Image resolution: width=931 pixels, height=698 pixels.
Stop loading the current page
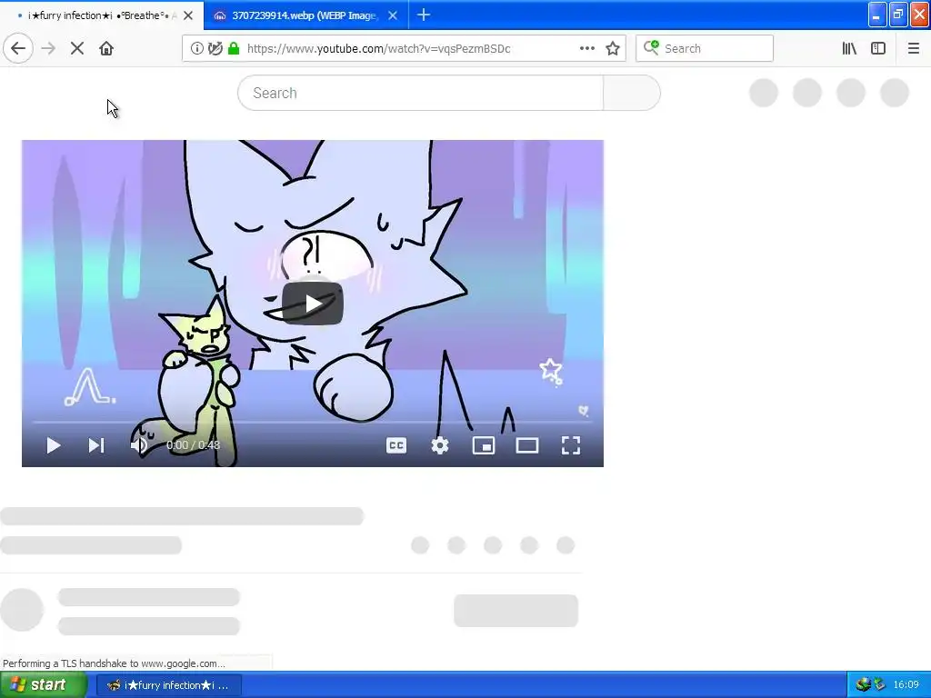pos(77,49)
